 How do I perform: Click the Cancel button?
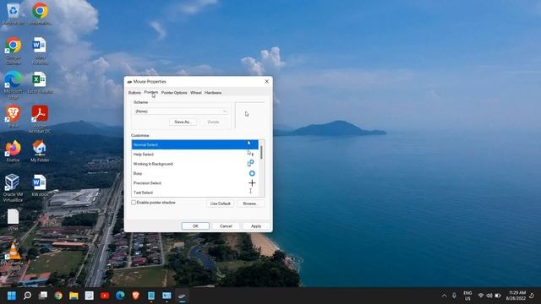pyautogui.click(x=226, y=226)
